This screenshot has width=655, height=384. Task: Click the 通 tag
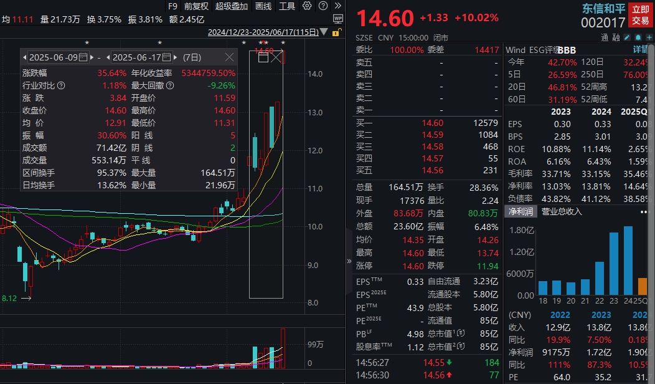(605, 37)
